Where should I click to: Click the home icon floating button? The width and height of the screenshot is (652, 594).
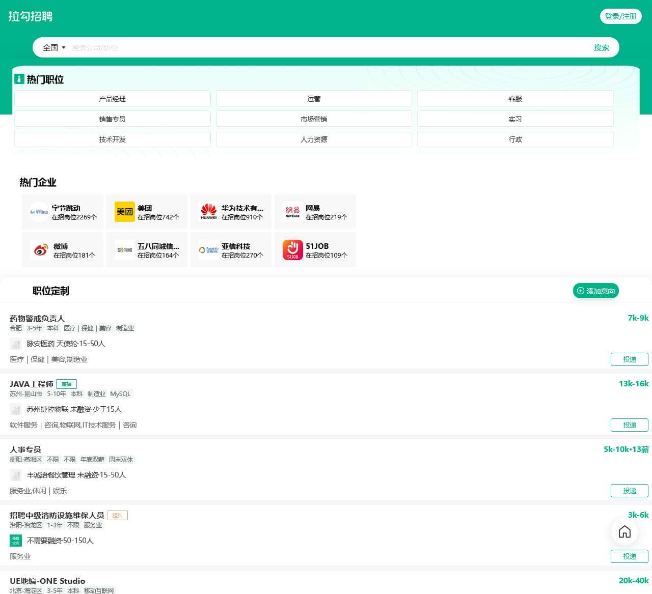pyautogui.click(x=624, y=532)
